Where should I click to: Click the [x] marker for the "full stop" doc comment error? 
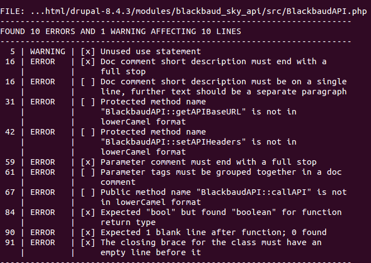88,61
